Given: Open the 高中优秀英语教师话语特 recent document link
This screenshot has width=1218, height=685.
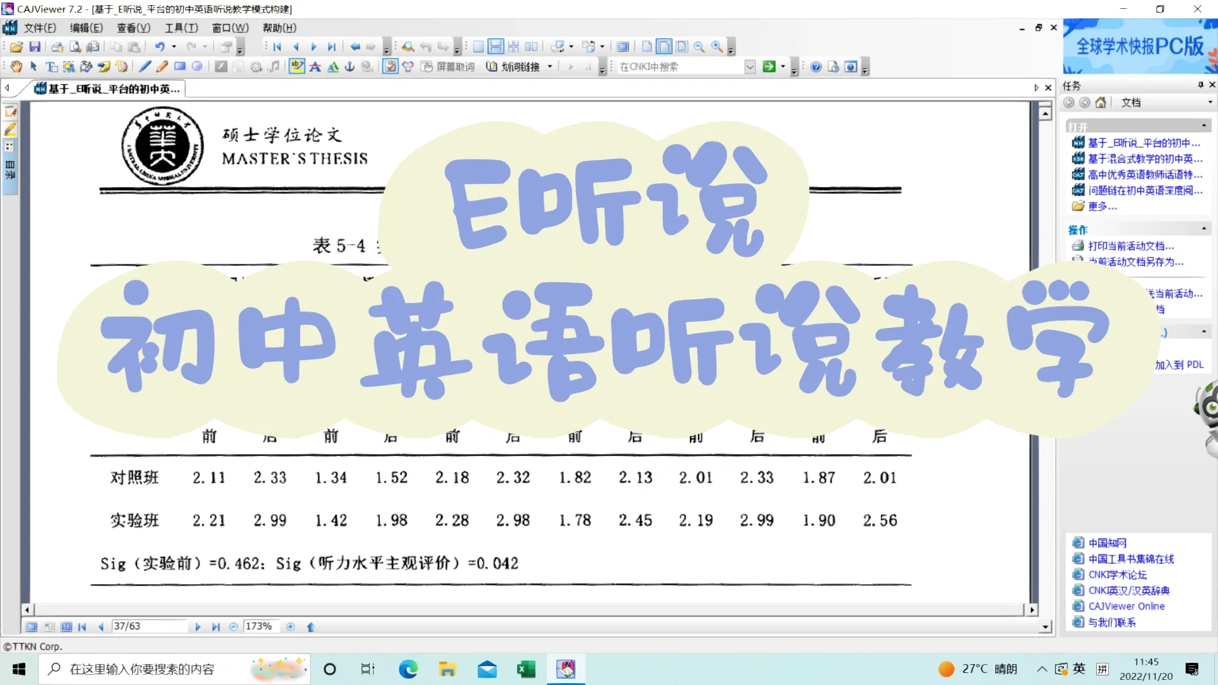Looking at the screenshot, I should click(x=1145, y=174).
